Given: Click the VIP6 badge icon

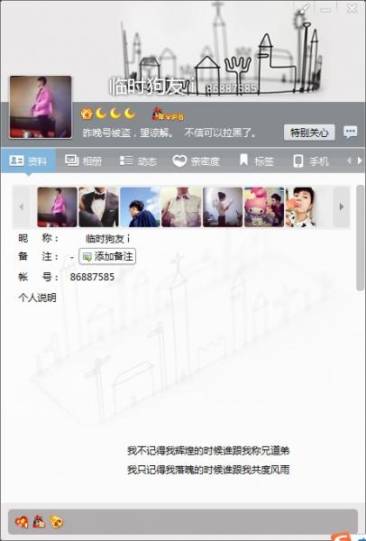Looking at the screenshot, I should (168, 114).
